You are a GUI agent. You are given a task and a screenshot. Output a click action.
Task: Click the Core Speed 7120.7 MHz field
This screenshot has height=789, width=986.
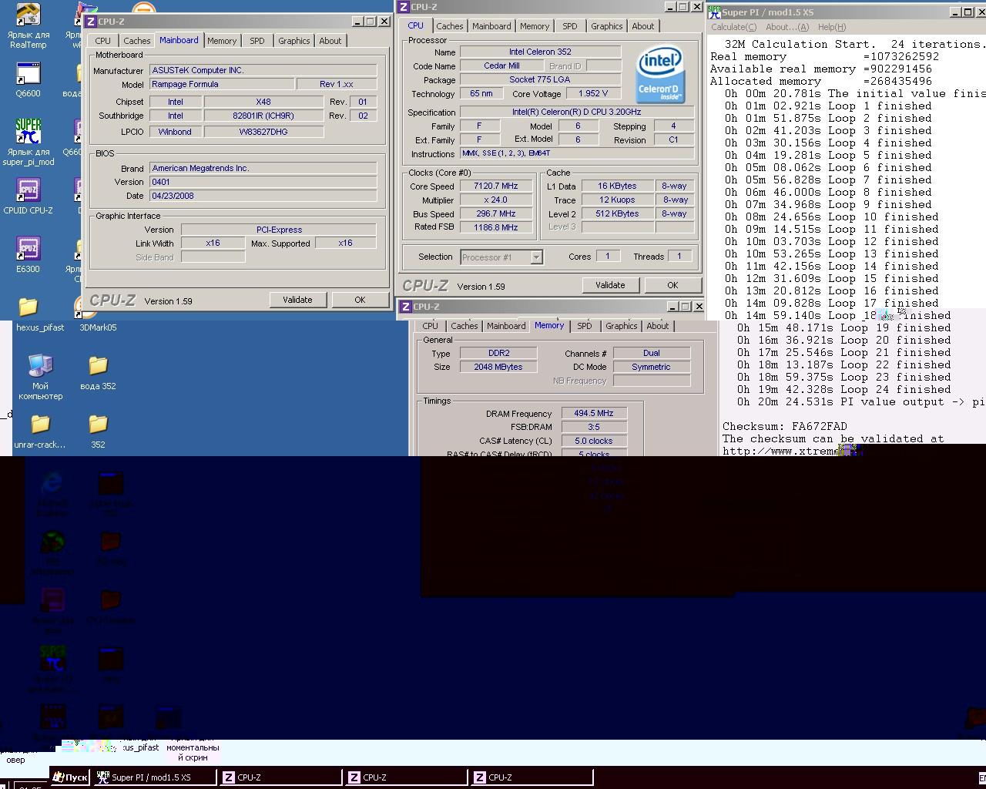coord(496,186)
